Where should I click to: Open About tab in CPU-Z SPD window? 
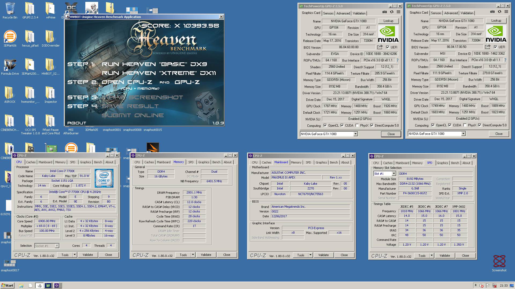click(466, 163)
